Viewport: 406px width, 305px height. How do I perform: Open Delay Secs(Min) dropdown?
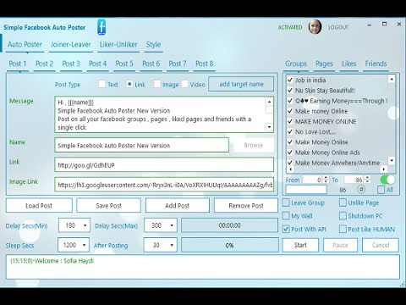(74, 225)
